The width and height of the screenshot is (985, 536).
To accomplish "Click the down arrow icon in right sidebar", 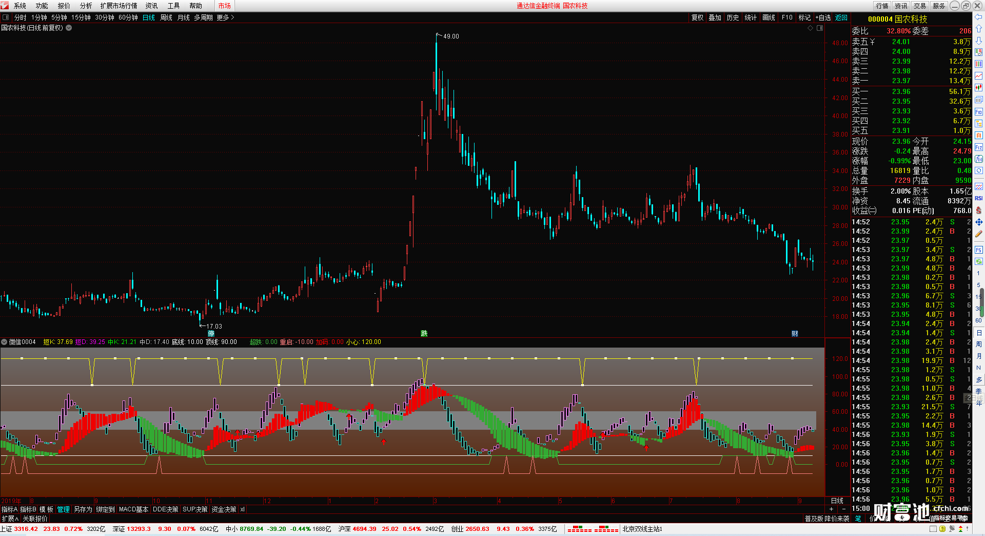I will (979, 41).
